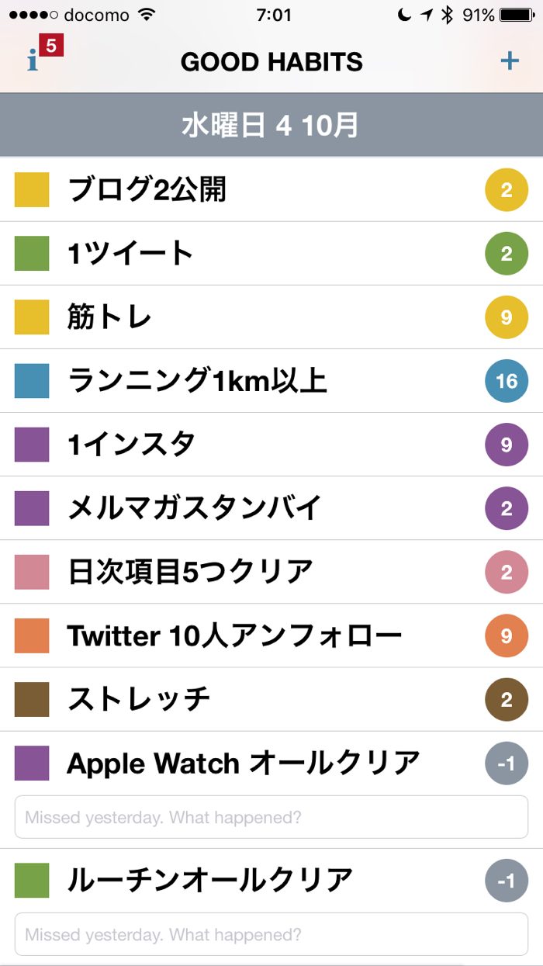This screenshot has width=543, height=966.
Task: Tap the gray -1 badge for Apple Watch オールクリア
Action: pyautogui.click(x=507, y=763)
